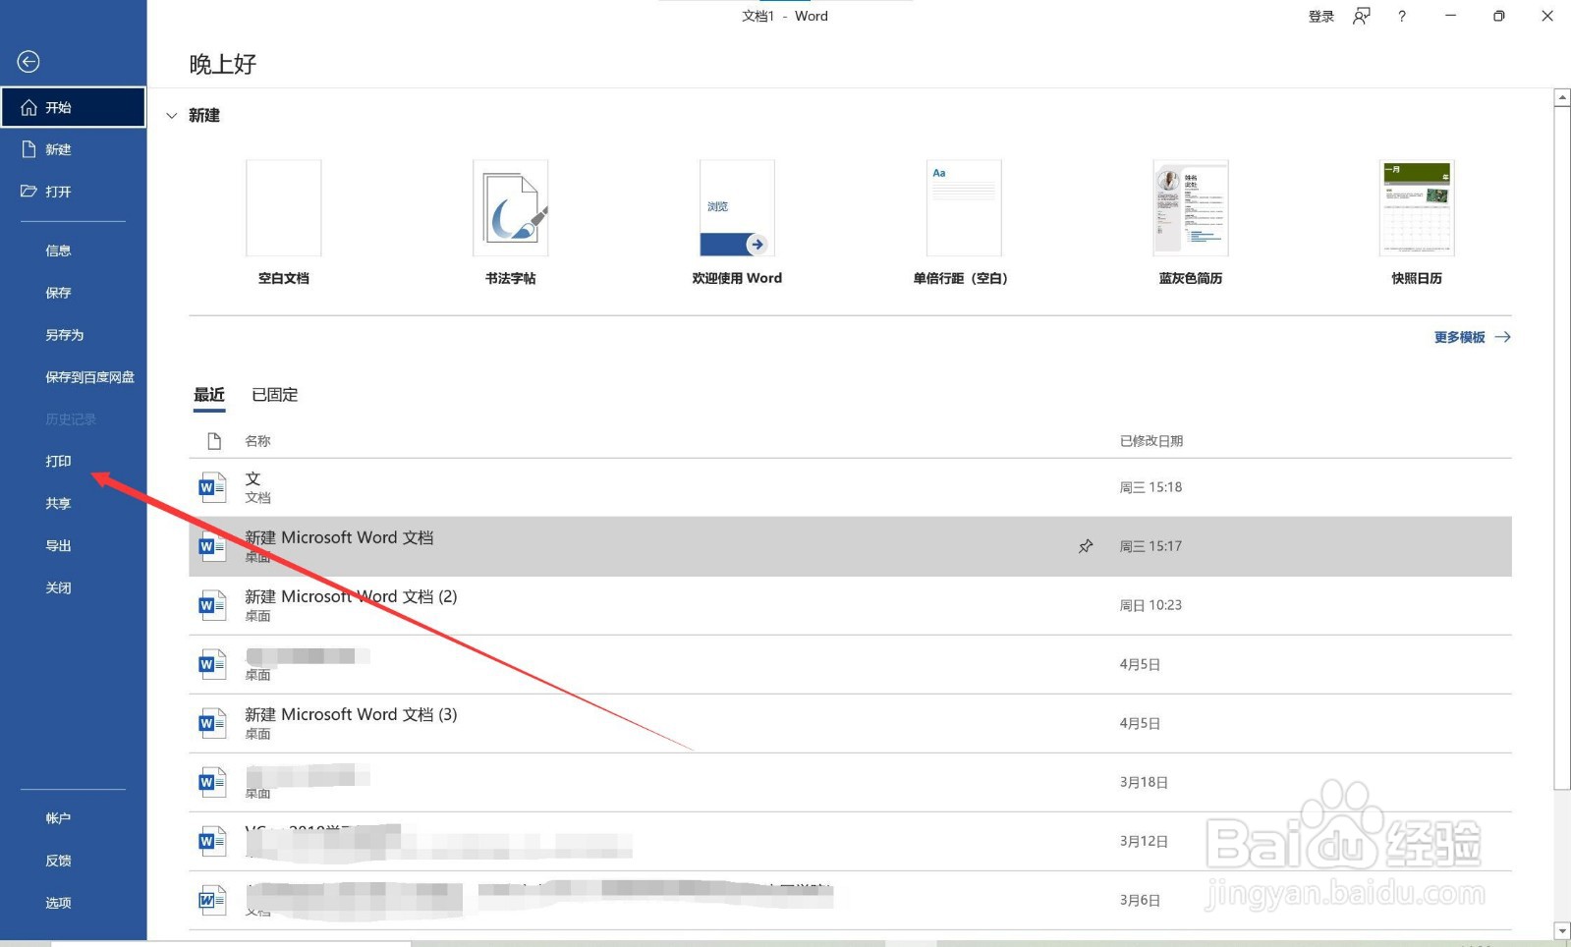
Task: Click the feedback person icon in title bar
Action: [x=1362, y=16]
